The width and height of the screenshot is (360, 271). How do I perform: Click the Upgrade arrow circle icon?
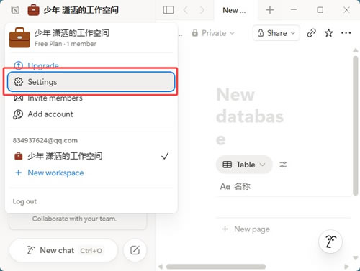pos(19,65)
